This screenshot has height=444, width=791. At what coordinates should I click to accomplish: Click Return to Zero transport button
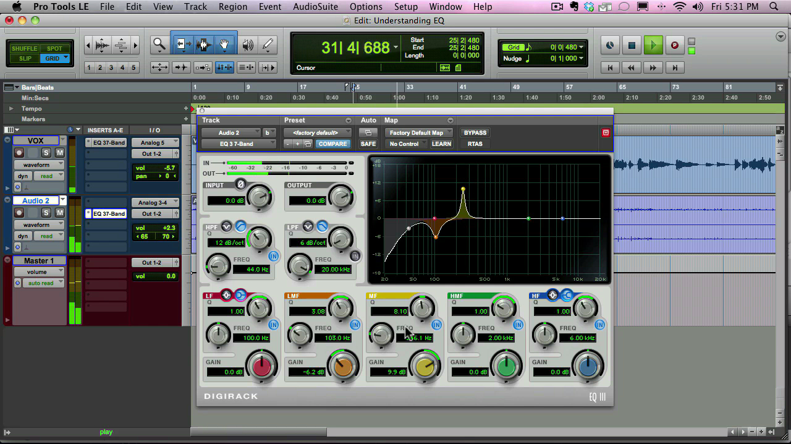click(x=611, y=67)
